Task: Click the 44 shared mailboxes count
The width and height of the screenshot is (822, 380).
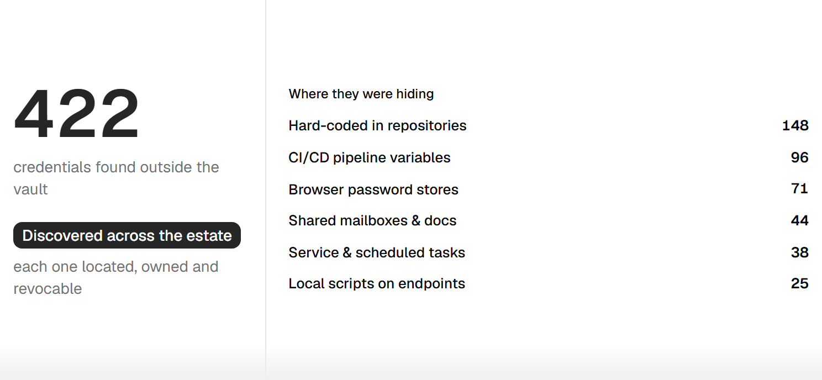Action: click(800, 220)
